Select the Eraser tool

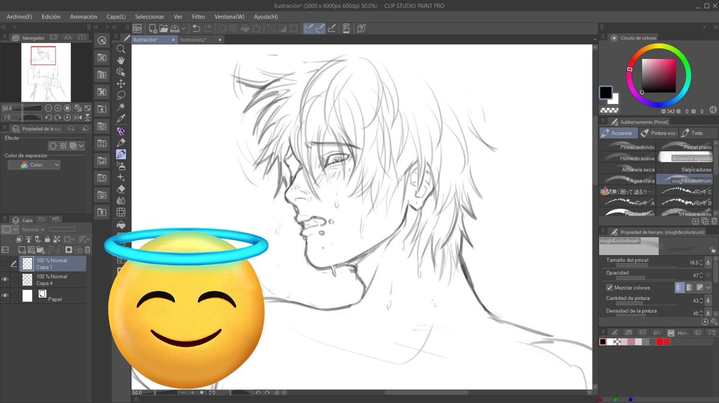pyautogui.click(x=121, y=189)
